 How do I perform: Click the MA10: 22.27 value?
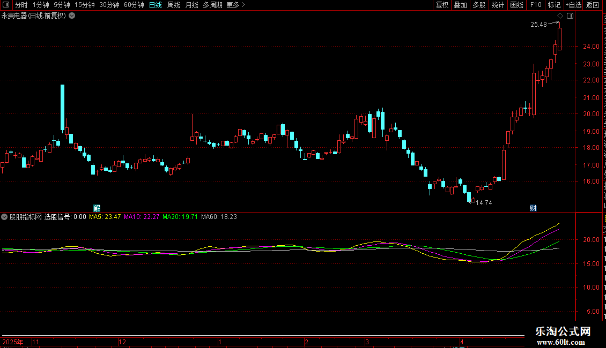click(x=142, y=217)
